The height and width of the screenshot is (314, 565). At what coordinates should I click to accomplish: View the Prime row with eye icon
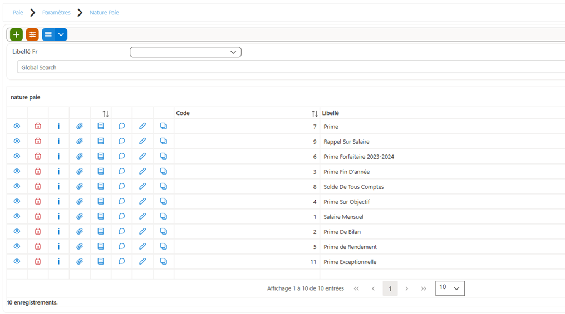tap(17, 126)
